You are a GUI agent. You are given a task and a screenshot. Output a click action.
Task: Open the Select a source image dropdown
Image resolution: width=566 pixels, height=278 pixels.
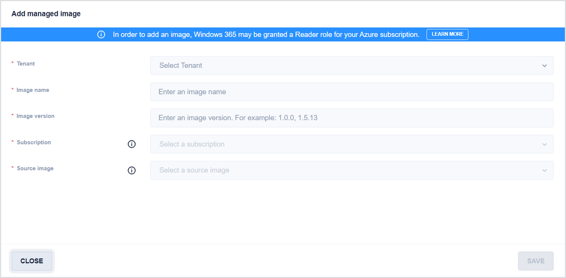351,170
